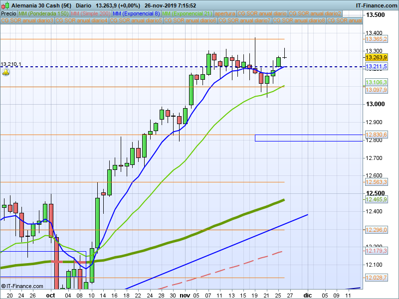Click the IT-Finance.com link at top right
The image size is (399, 299).
point(377,5)
